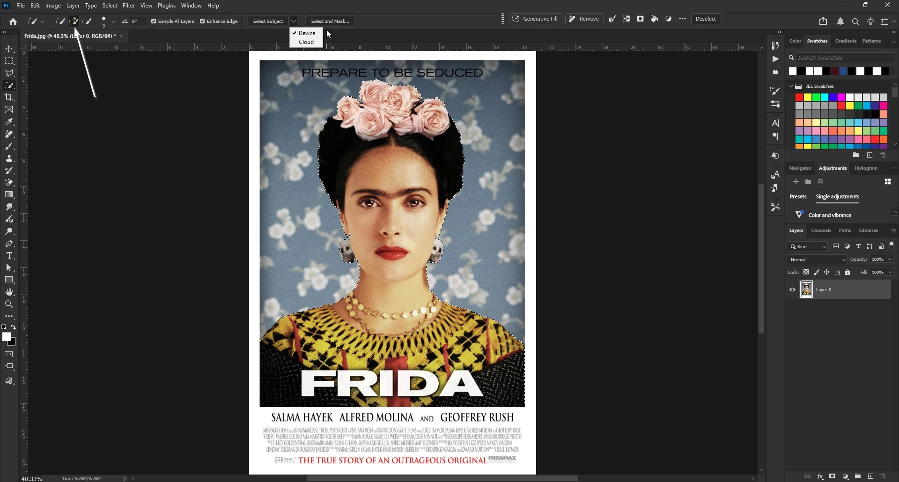The width and height of the screenshot is (899, 482).
Task: Select the Eyedropper tool
Action: click(9, 122)
